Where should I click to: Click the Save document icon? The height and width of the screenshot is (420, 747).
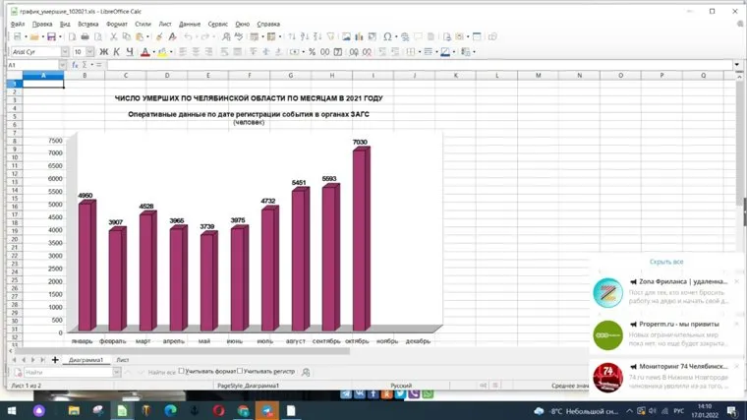point(51,37)
